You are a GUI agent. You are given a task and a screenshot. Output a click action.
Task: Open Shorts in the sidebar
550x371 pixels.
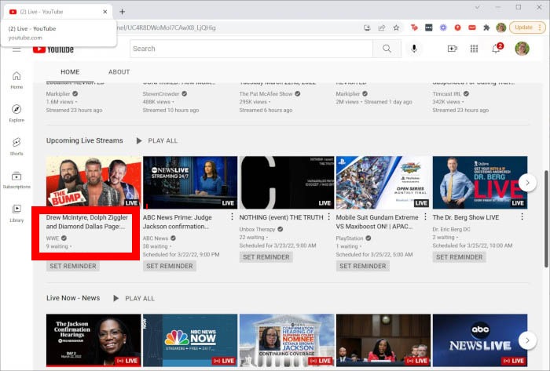[x=16, y=147]
